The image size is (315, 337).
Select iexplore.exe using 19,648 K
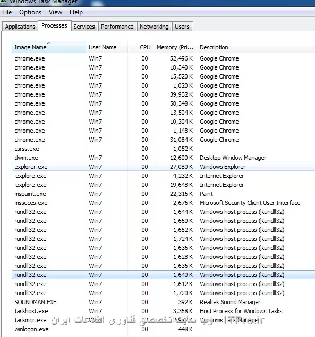[164, 185]
